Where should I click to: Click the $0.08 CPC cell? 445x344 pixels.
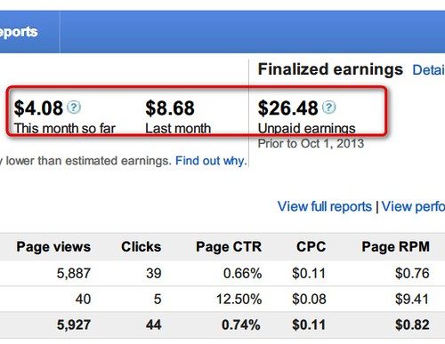[309, 299]
